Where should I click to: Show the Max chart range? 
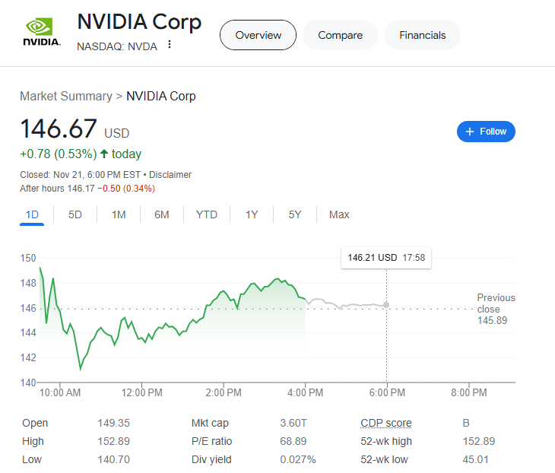pyautogui.click(x=339, y=214)
